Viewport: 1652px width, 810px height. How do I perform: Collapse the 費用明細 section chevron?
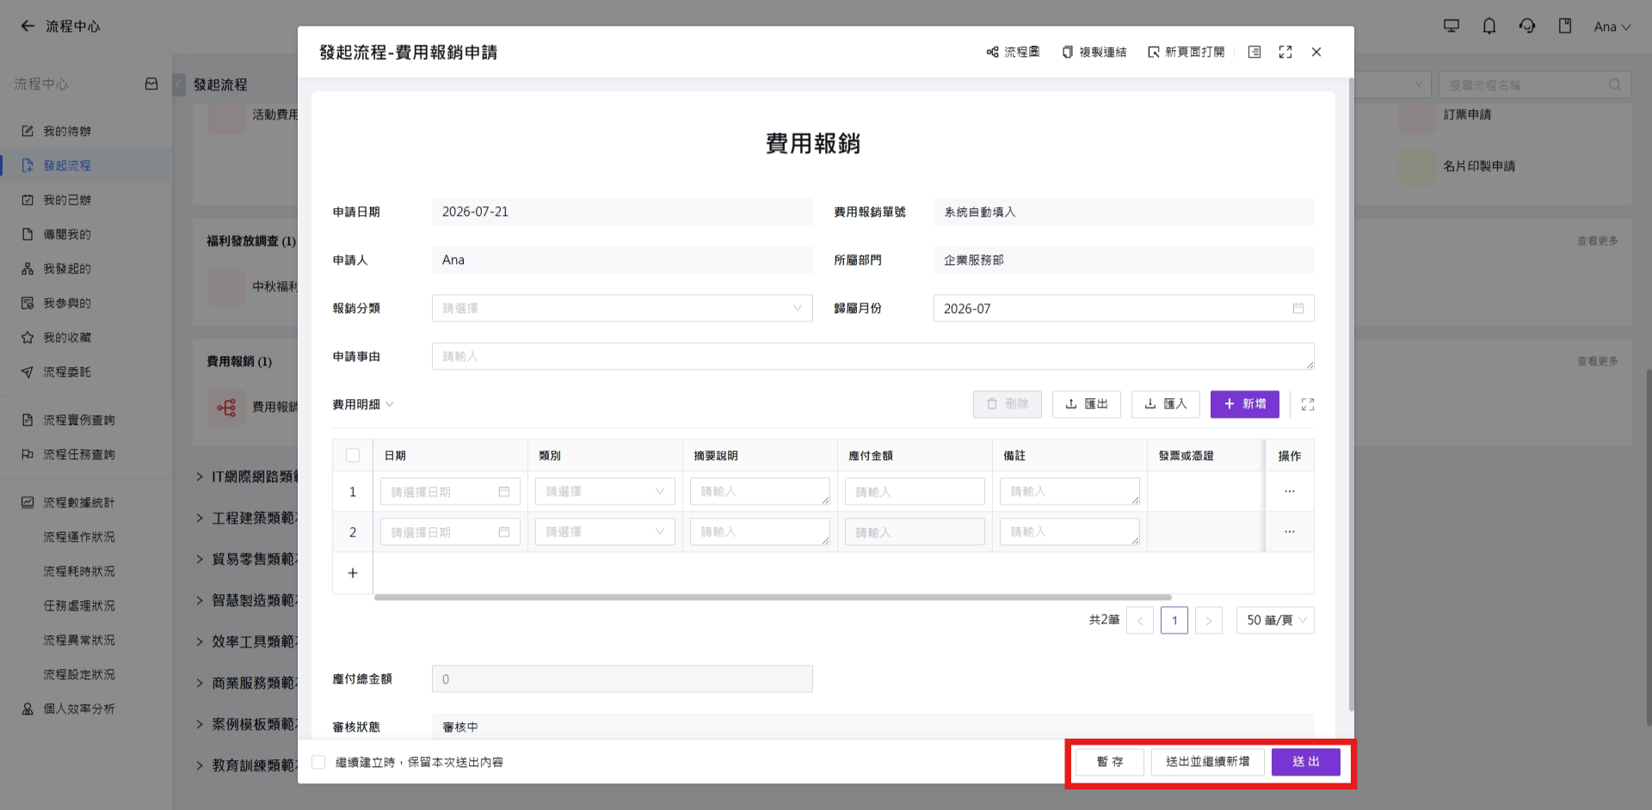[390, 404]
